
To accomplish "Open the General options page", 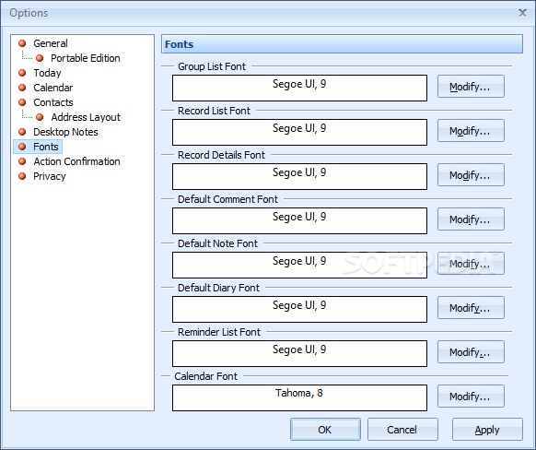I will click(51, 43).
